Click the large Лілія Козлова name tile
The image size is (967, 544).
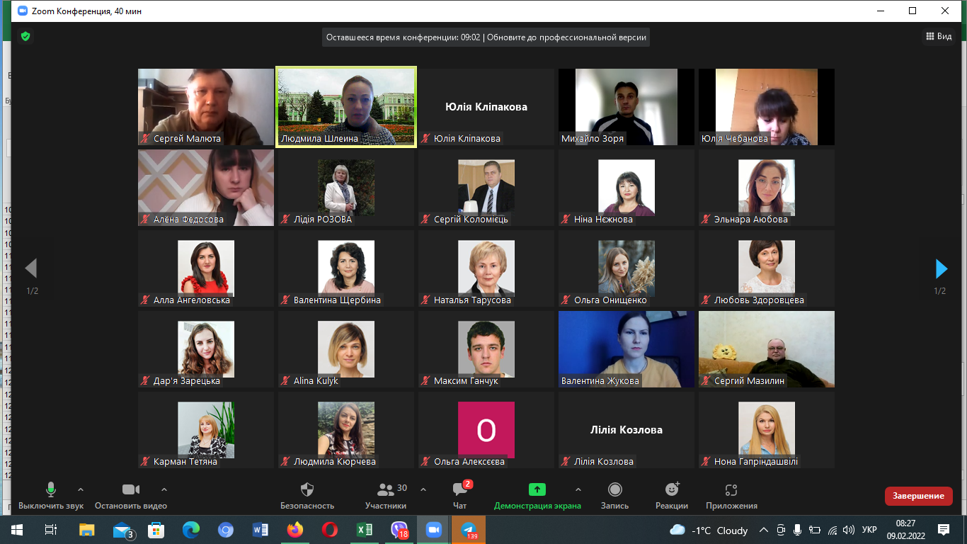[626, 430]
